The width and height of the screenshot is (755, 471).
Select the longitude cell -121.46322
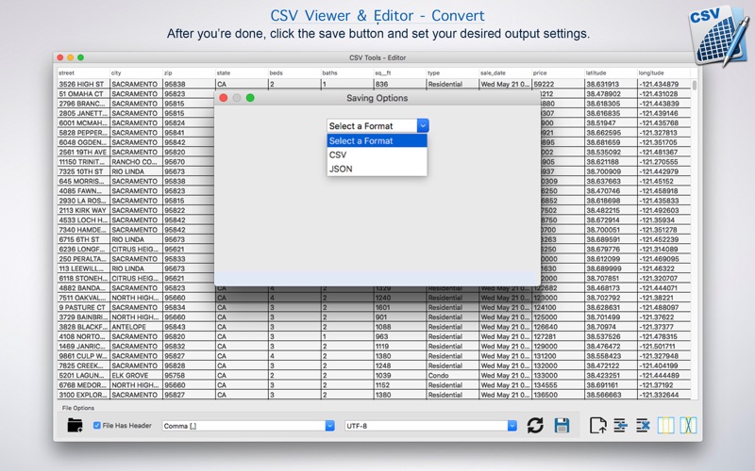tap(664, 268)
